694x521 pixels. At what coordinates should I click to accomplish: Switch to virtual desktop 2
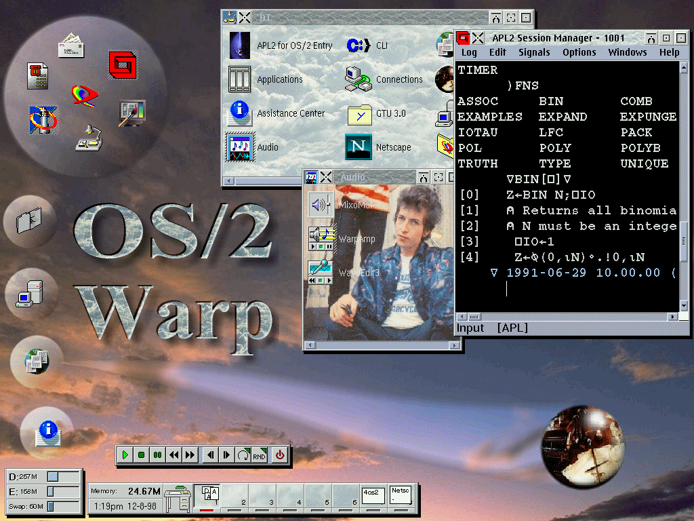pyautogui.click(x=235, y=497)
